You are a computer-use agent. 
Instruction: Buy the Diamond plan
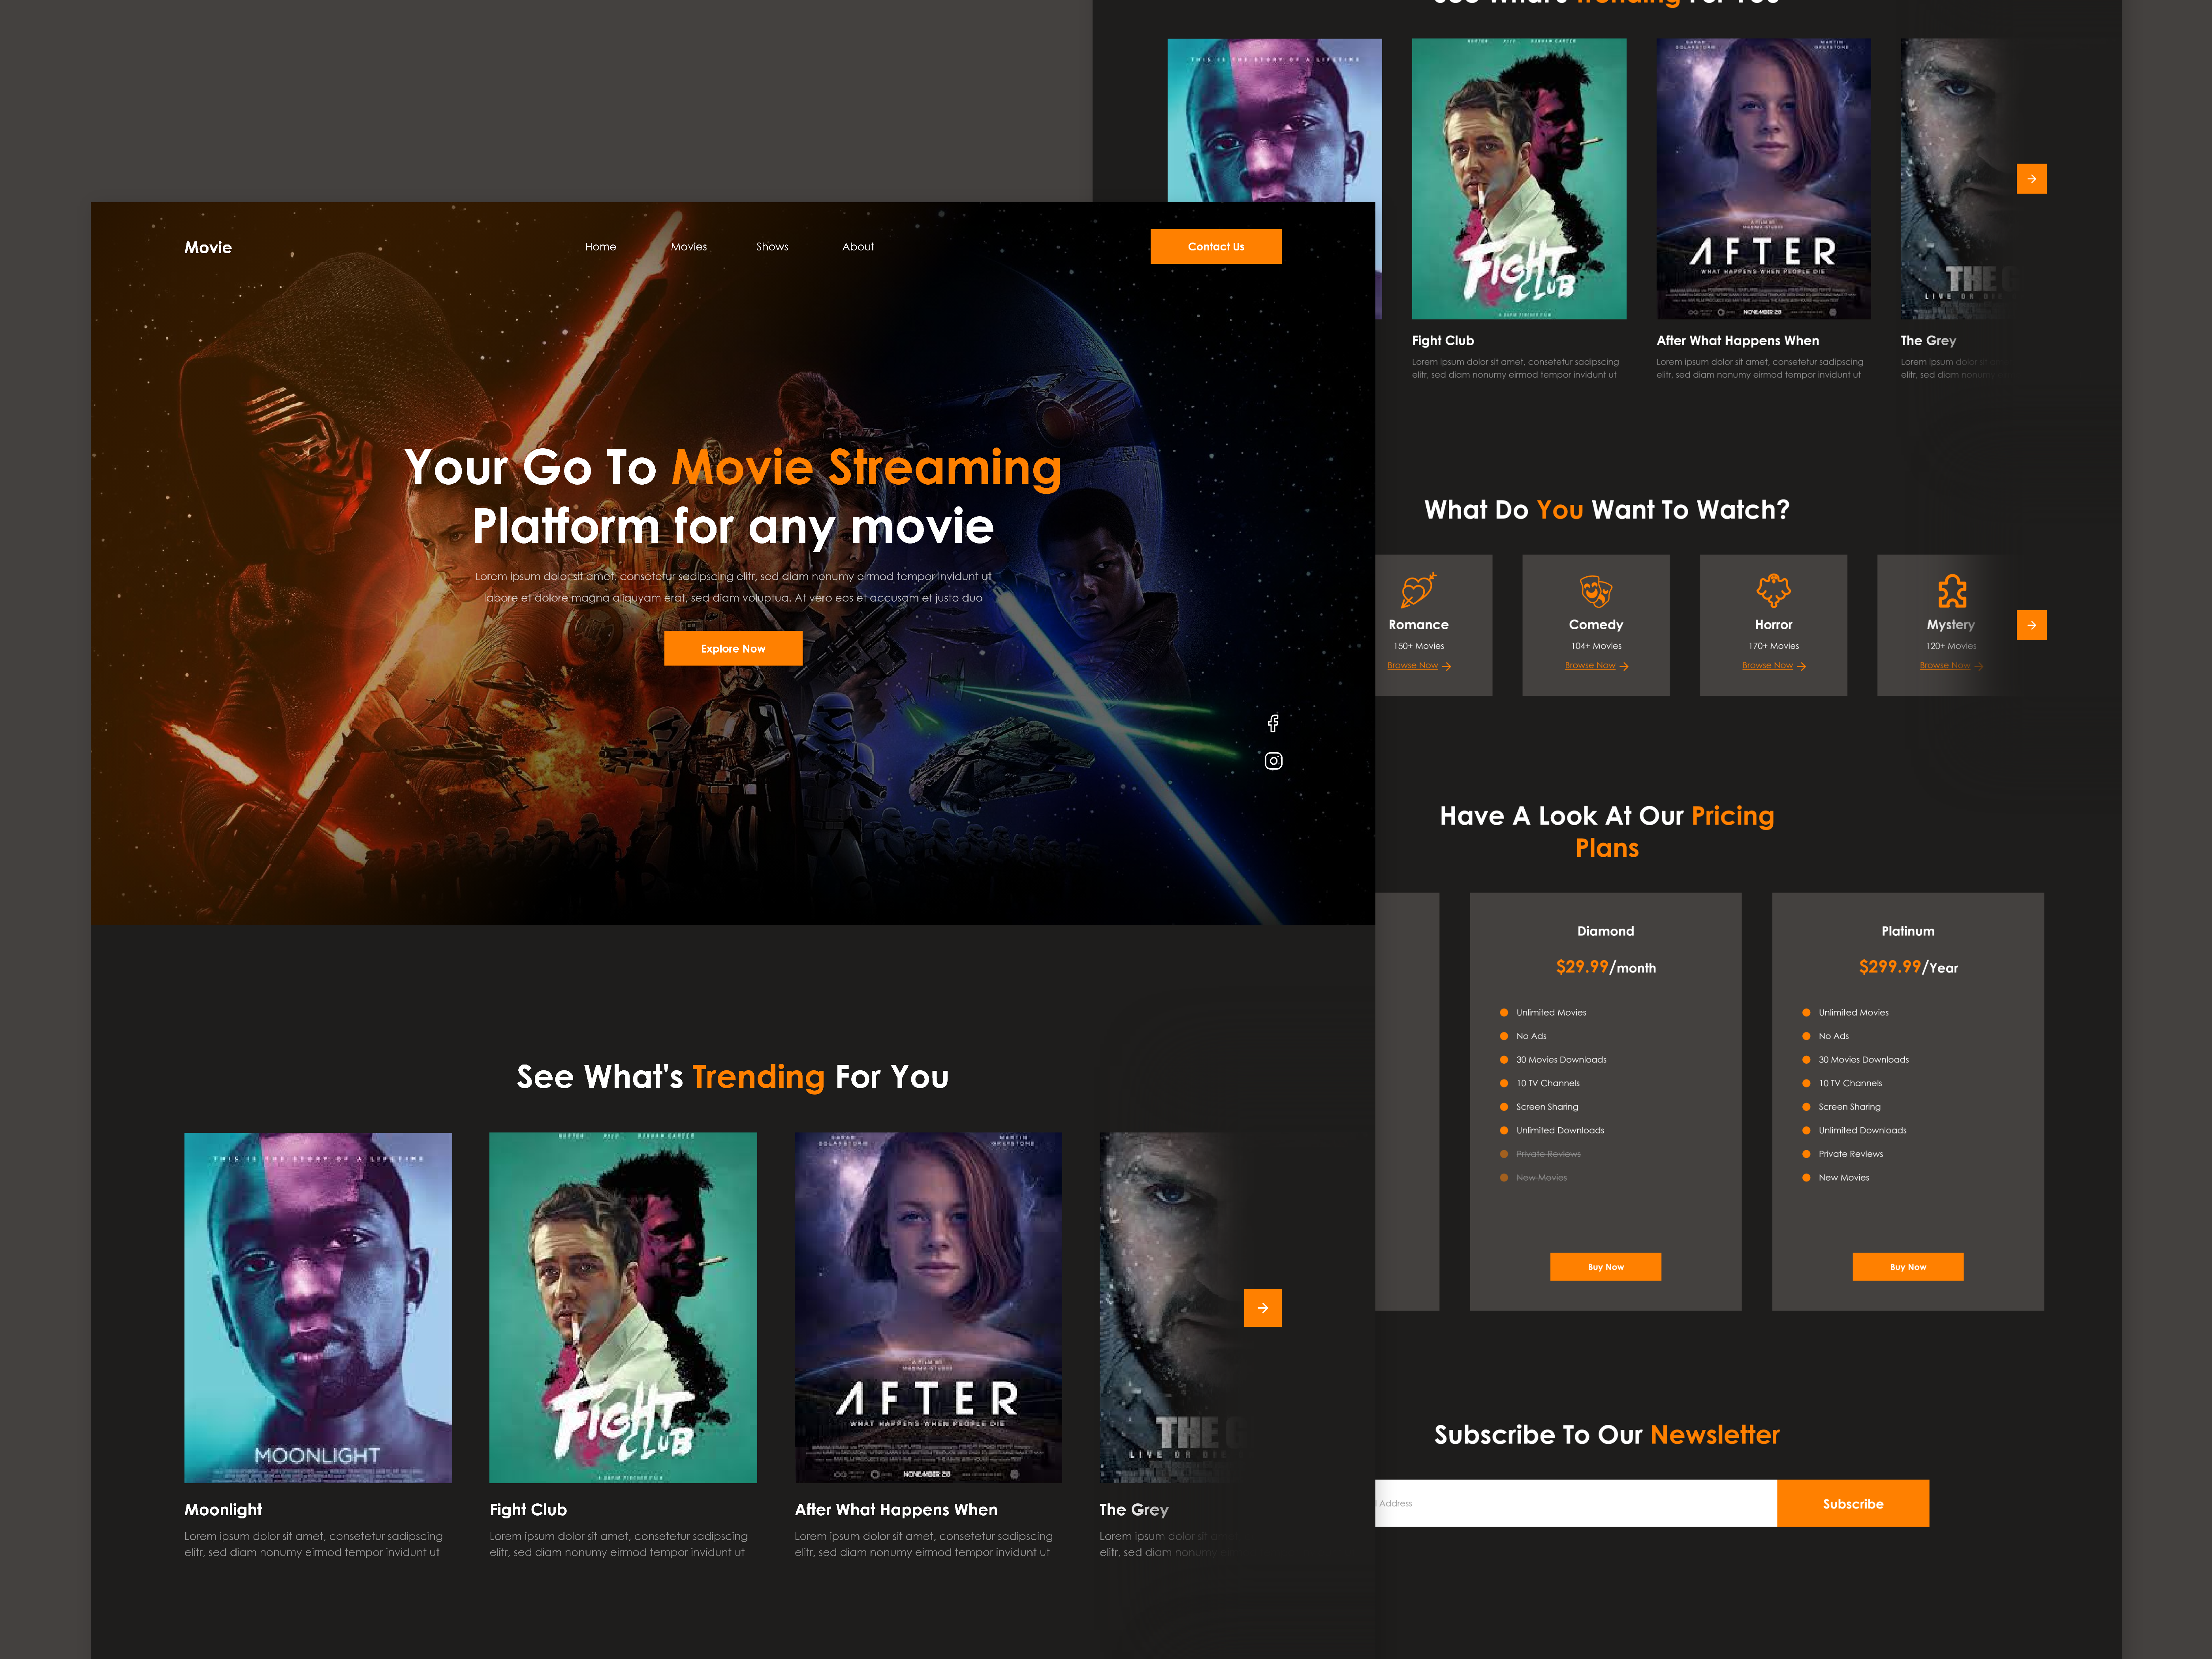click(x=1605, y=1267)
